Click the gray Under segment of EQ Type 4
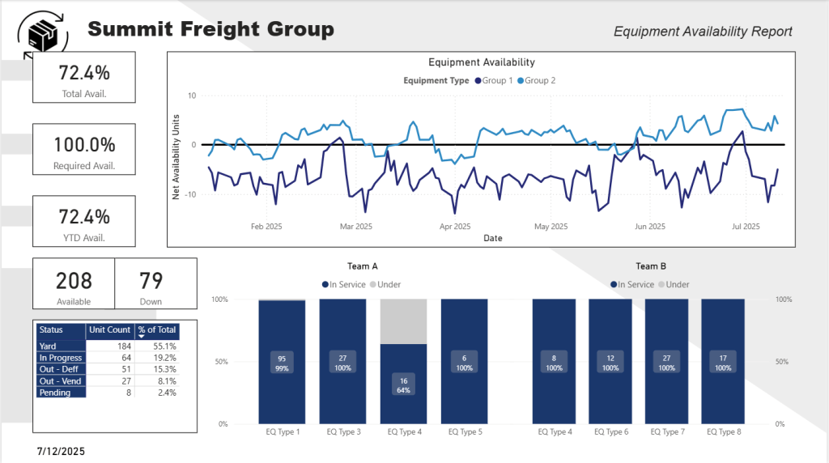This screenshot has width=829, height=463. [403, 321]
